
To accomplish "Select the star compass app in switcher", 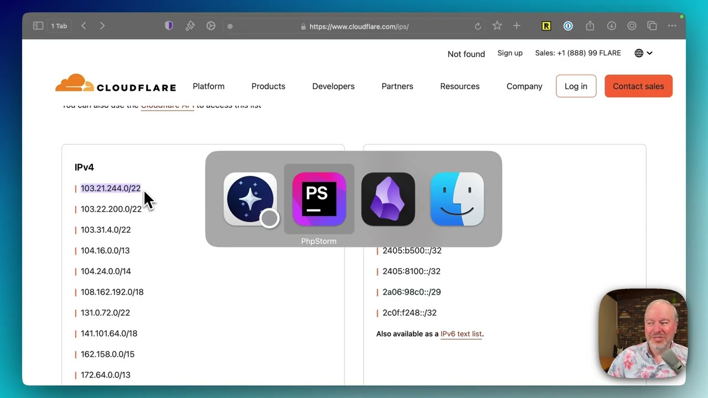I will click(250, 199).
